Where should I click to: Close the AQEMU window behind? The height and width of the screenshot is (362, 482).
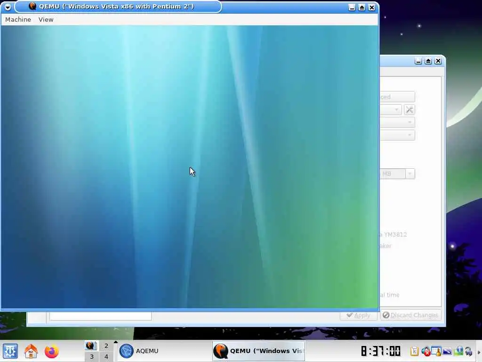point(438,61)
